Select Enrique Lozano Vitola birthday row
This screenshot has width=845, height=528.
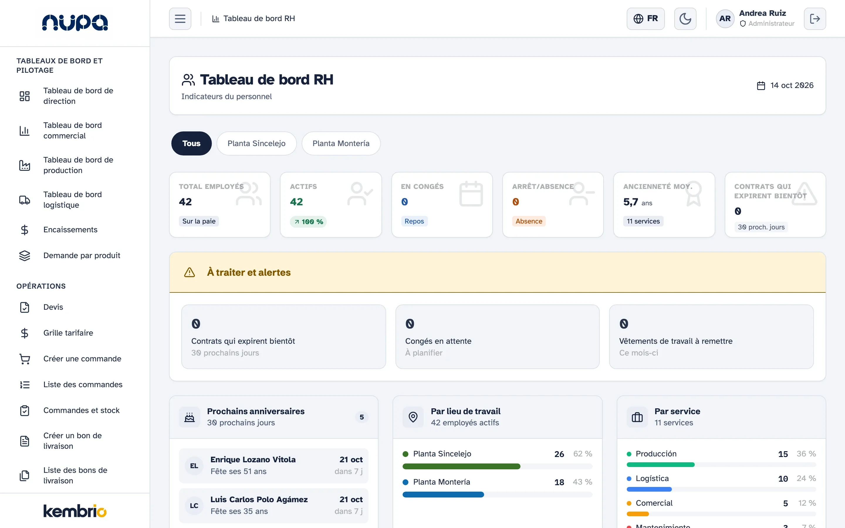[x=273, y=466]
